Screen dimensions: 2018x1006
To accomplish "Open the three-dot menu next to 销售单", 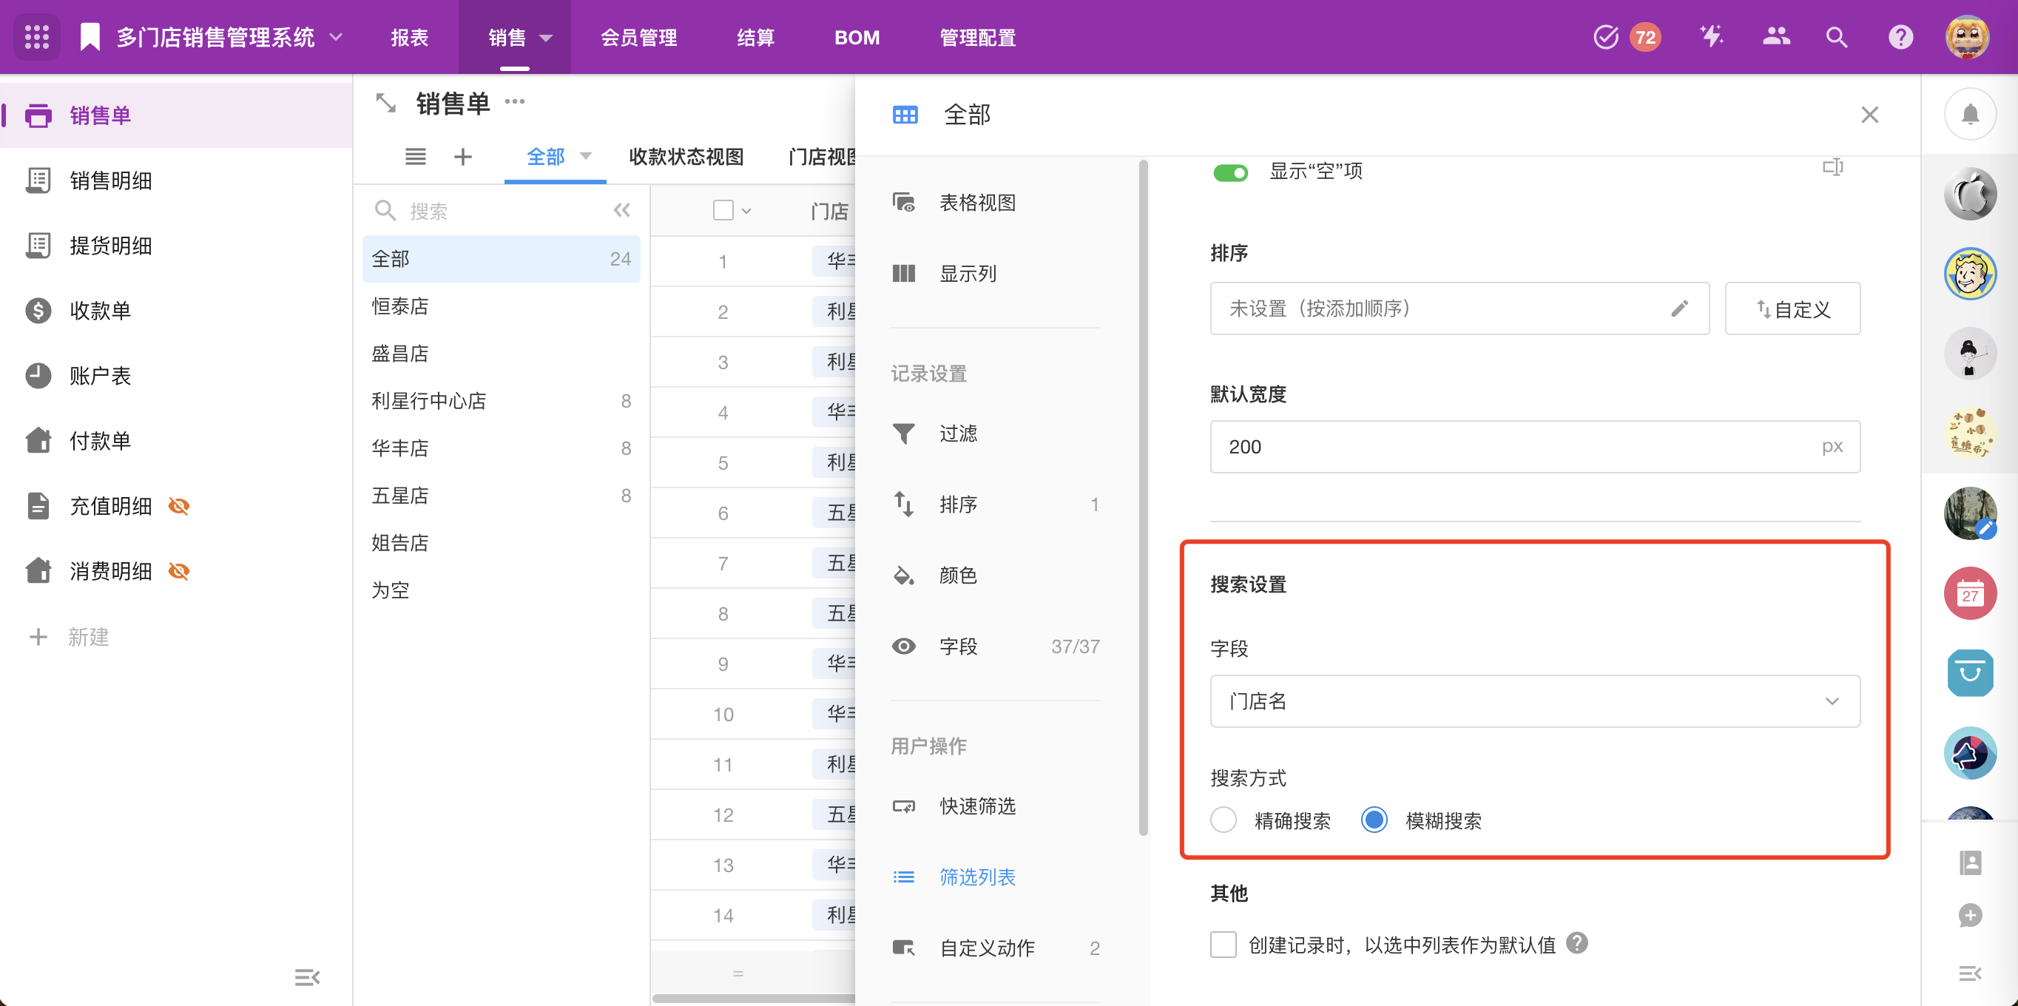I will coord(515,101).
